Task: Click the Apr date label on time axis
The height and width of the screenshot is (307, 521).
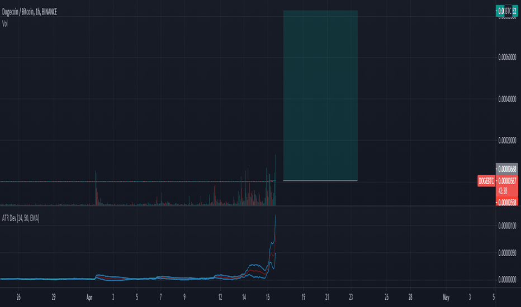Action: tap(89, 298)
